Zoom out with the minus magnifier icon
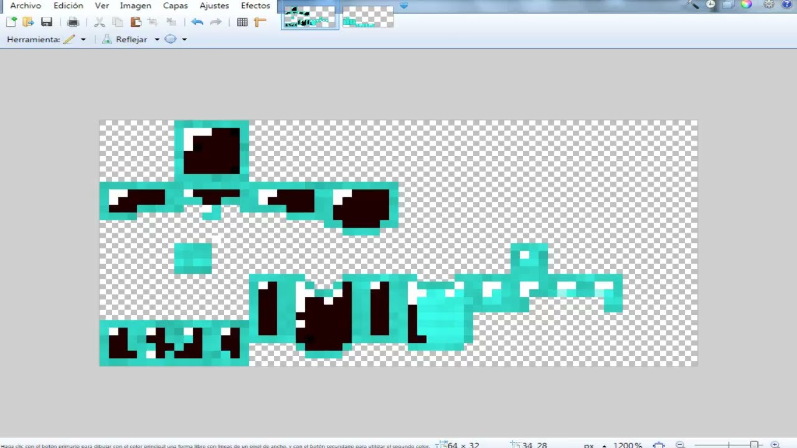Screen dimensions: 797x448 tap(681, 446)
